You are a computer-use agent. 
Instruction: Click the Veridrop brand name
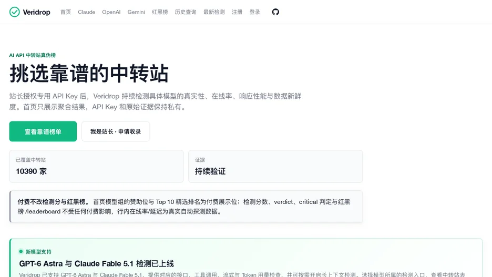36,12
